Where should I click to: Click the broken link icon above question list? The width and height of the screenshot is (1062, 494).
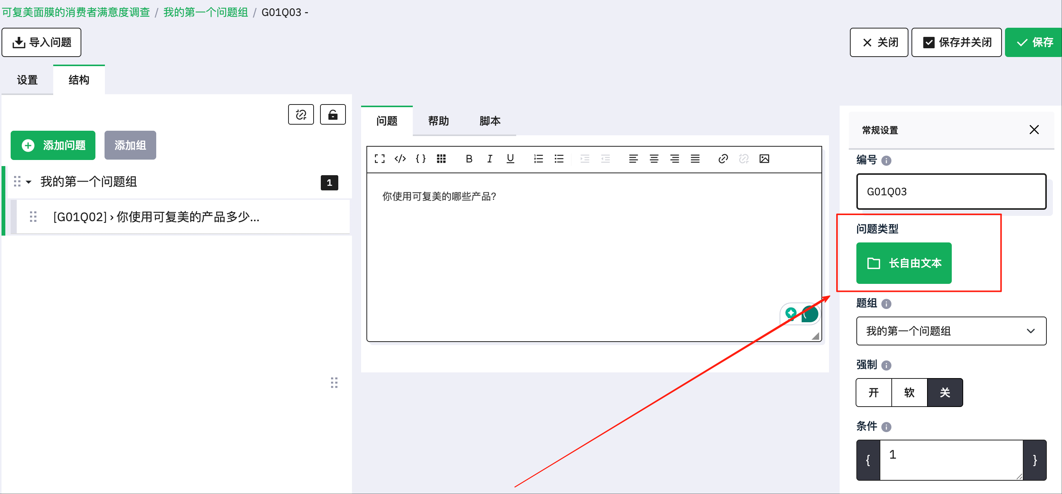click(x=301, y=114)
